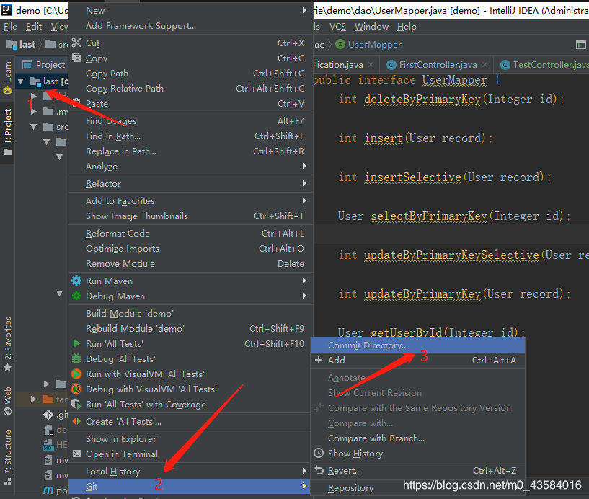589x499 pixels.
Task: Expand the .mvn folder tree arrow
Action: (34, 111)
